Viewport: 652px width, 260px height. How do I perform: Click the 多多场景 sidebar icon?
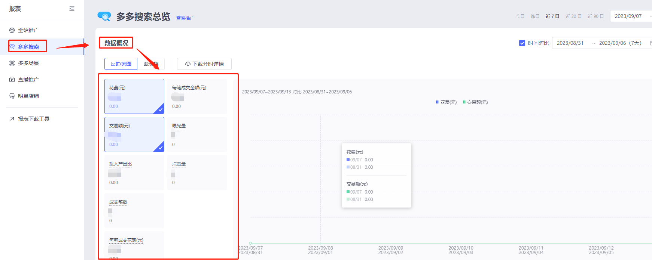click(x=12, y=63)
